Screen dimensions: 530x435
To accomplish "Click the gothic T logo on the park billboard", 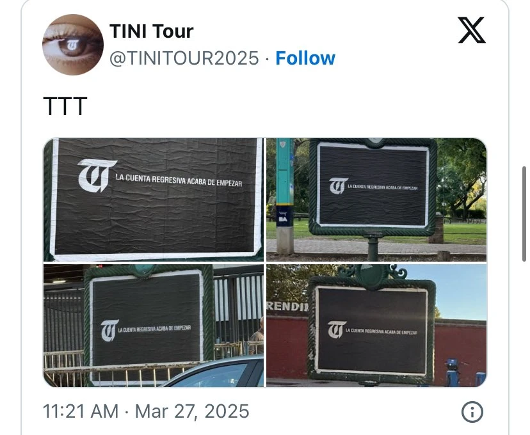I will (x=339, y=186).
